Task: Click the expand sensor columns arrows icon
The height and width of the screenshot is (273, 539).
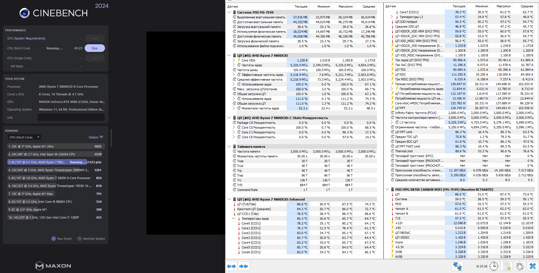Action: 232,266
